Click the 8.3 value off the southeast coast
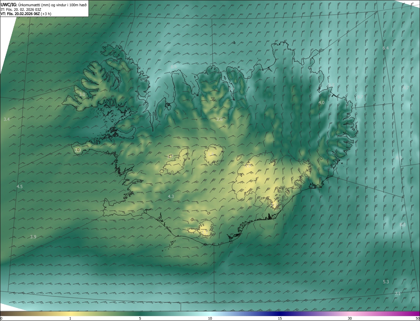Screen dimensions: 420x321 point(403,225)
